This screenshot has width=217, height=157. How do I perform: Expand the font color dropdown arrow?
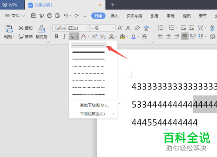(x=138, y=36)
